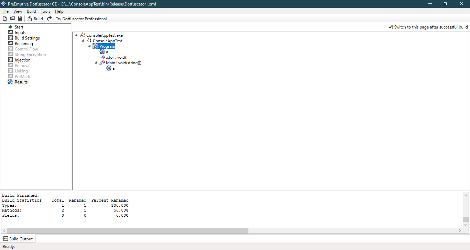Switch to the Build Output tab
The height and width of the screenshot is (250, 470).
click(x=18, y=239)
